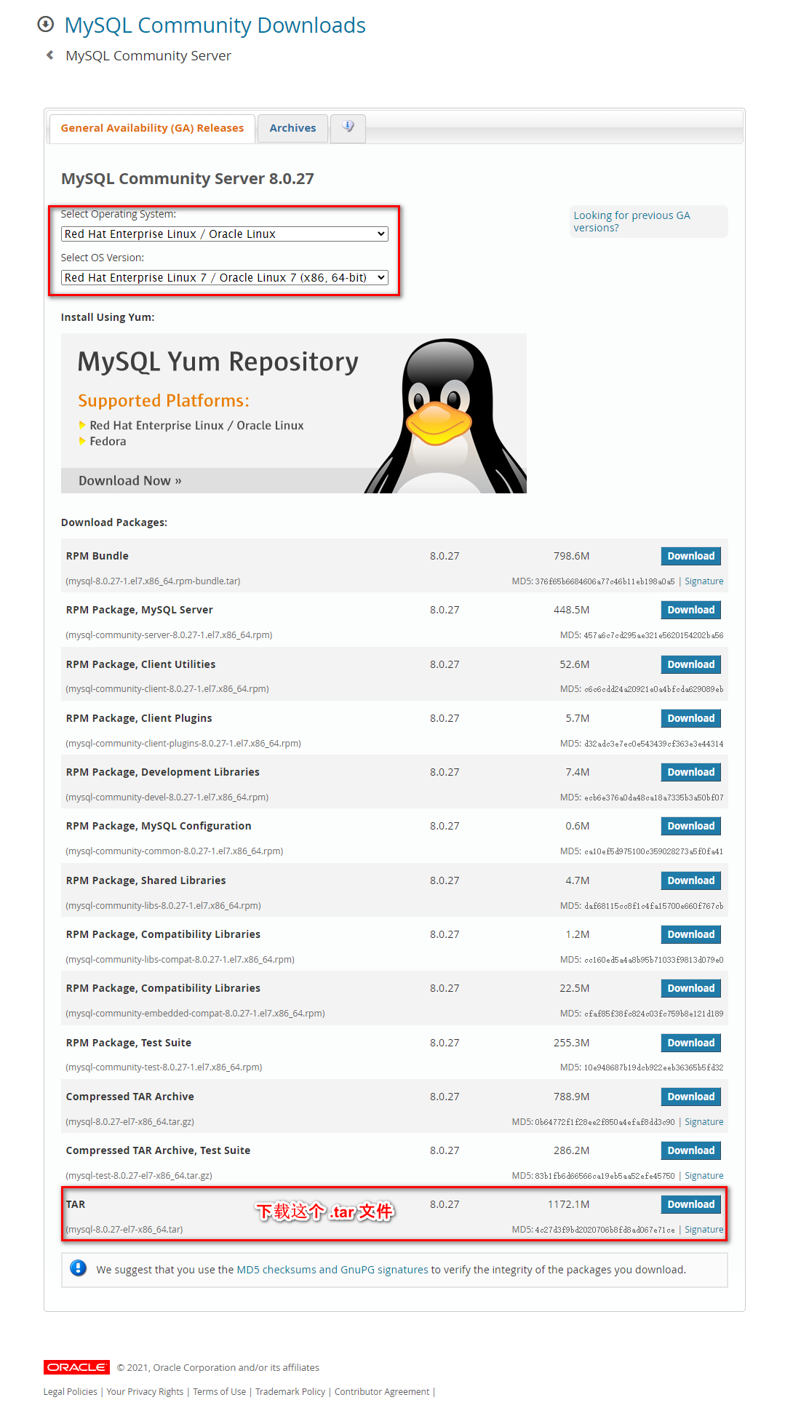Click file name mysql-community-embedded-compat-8.0.27-1.el7.x86_64.rpm

[x=195, y=1014]
